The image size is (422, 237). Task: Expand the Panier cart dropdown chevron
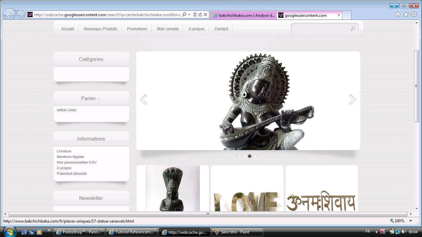coord(99,99)
